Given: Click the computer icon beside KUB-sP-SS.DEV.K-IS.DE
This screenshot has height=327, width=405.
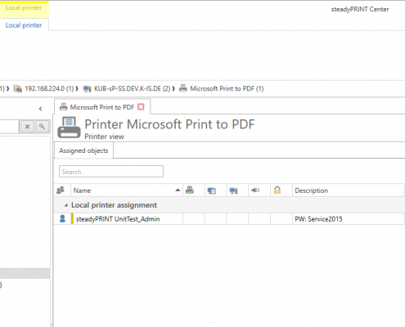Looking at the screenshot, I should (88, 88).
